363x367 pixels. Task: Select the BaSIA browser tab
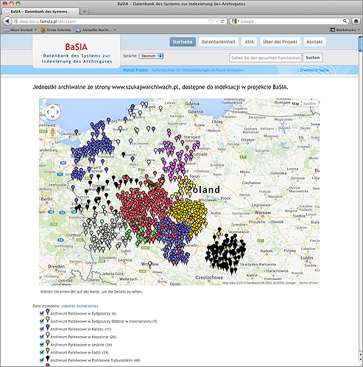(40, 11)
